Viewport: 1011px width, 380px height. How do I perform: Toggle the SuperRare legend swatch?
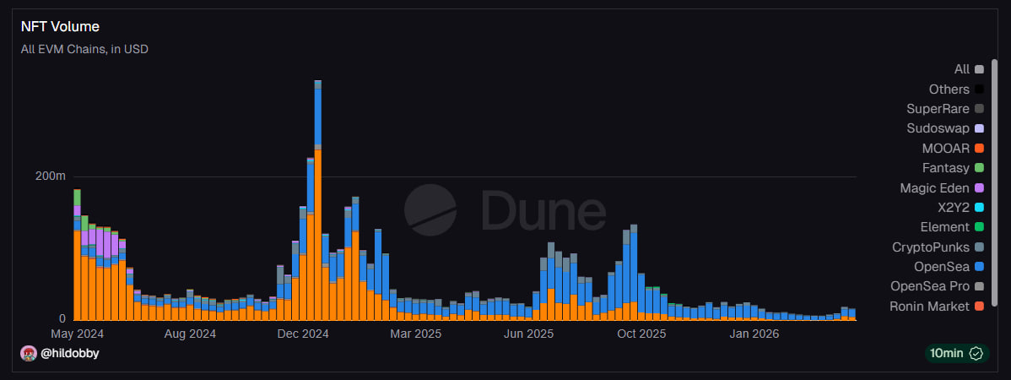(979, 108)
